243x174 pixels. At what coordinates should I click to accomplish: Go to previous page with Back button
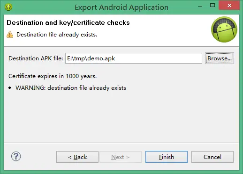tap(77, 157)
